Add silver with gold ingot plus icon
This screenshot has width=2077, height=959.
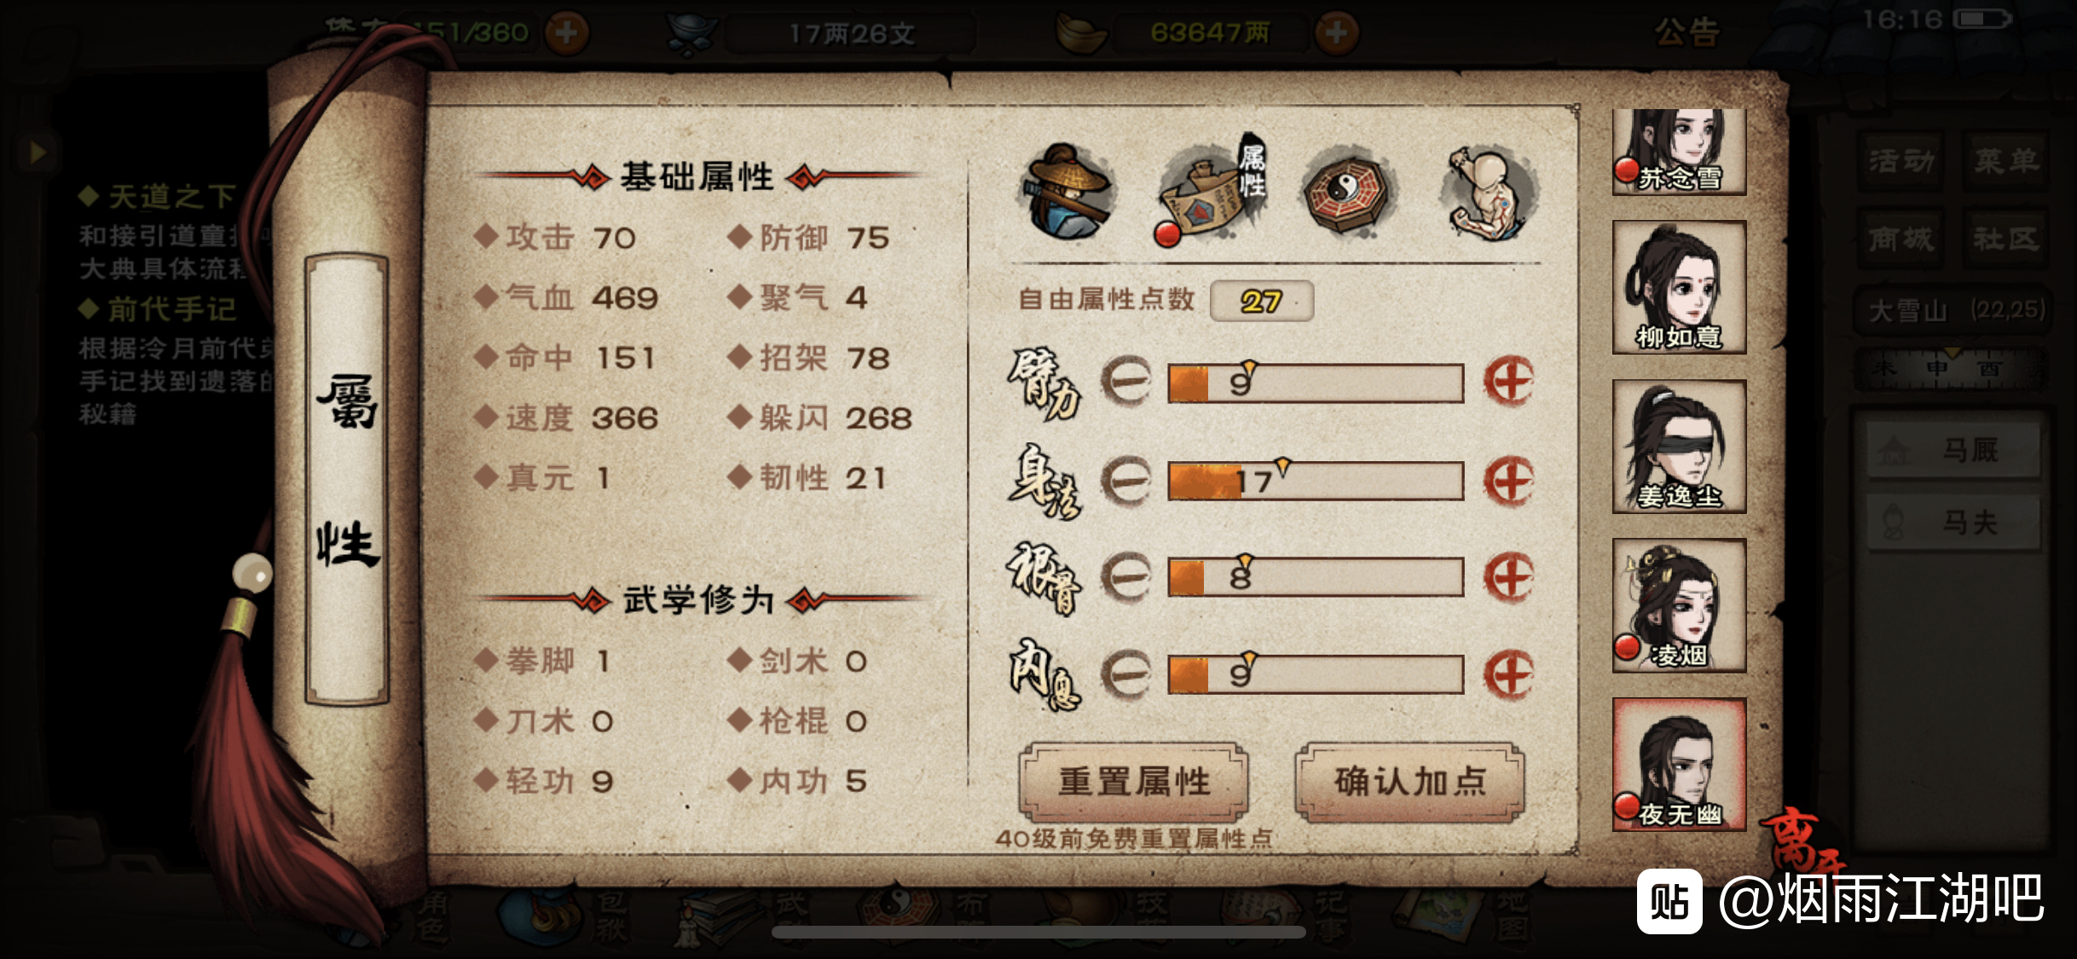(x=1336, y=33)
